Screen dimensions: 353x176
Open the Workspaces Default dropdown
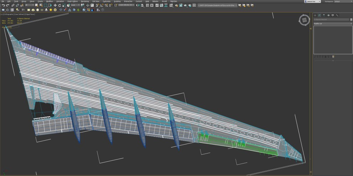pyautogui.click(x=342, y=1)
